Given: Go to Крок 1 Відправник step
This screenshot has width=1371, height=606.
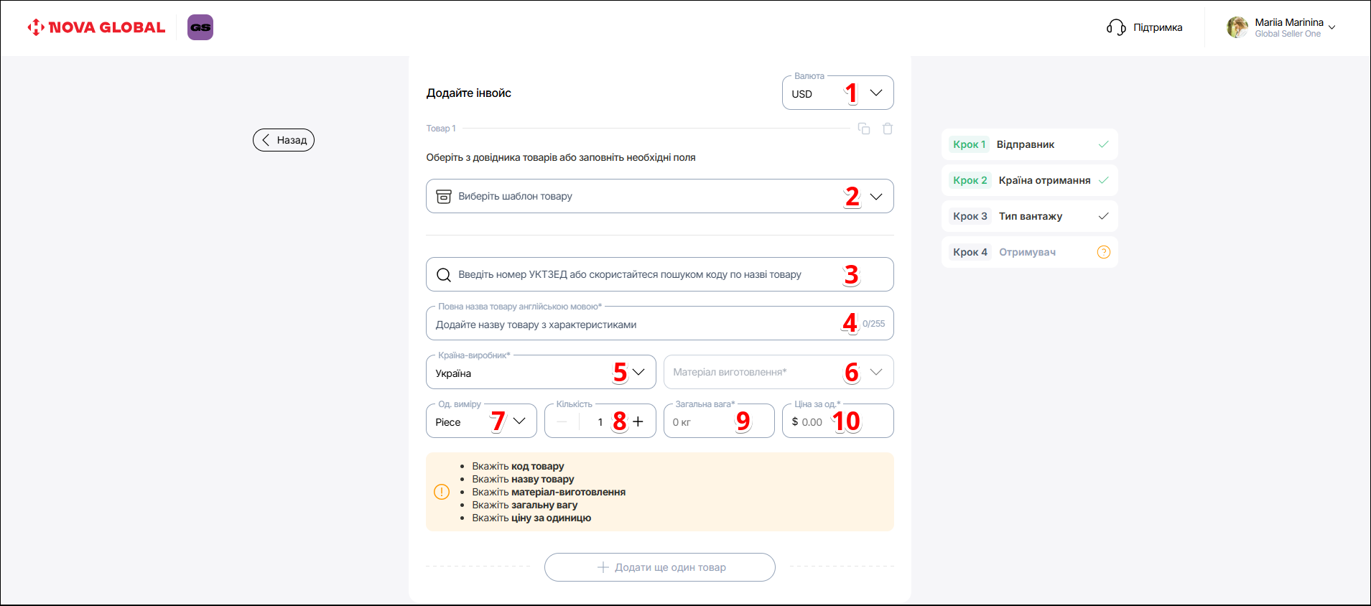Looking at the screenshot, I should click(1028, 144).
